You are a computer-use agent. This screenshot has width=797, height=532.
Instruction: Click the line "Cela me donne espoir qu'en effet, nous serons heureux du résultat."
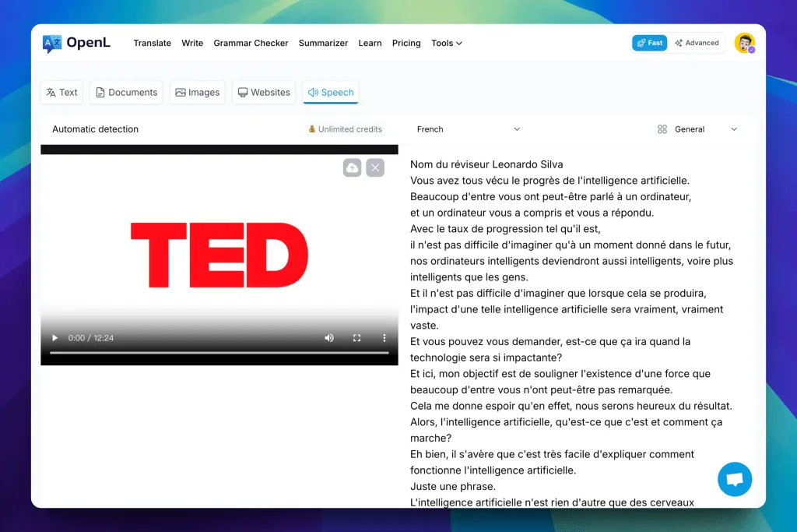[x=571, y=406]
